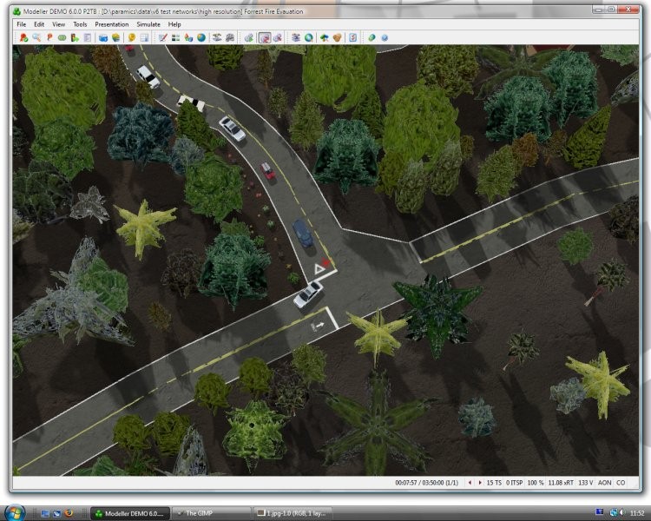Click the globe icon in toolbar

[x=201, y=38]
